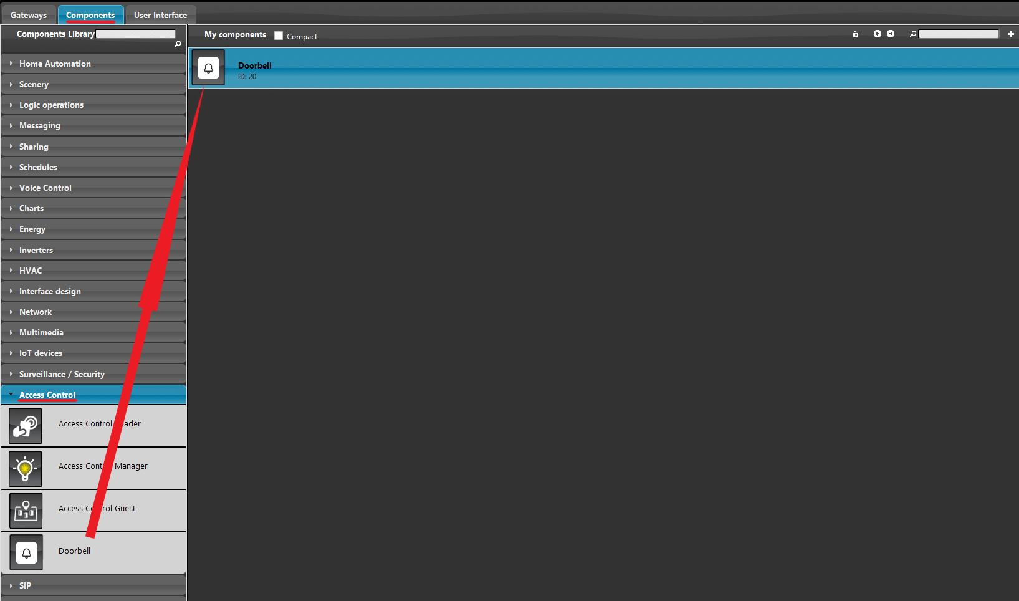Collapse the Access Control category
The image size is (1019, 601).
[93, 395]
